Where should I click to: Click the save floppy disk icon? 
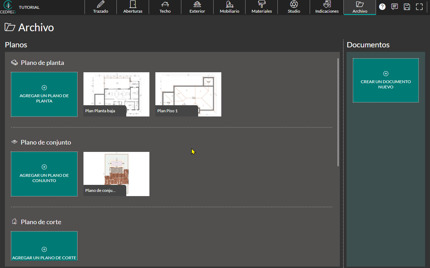(x=407, y=7)
